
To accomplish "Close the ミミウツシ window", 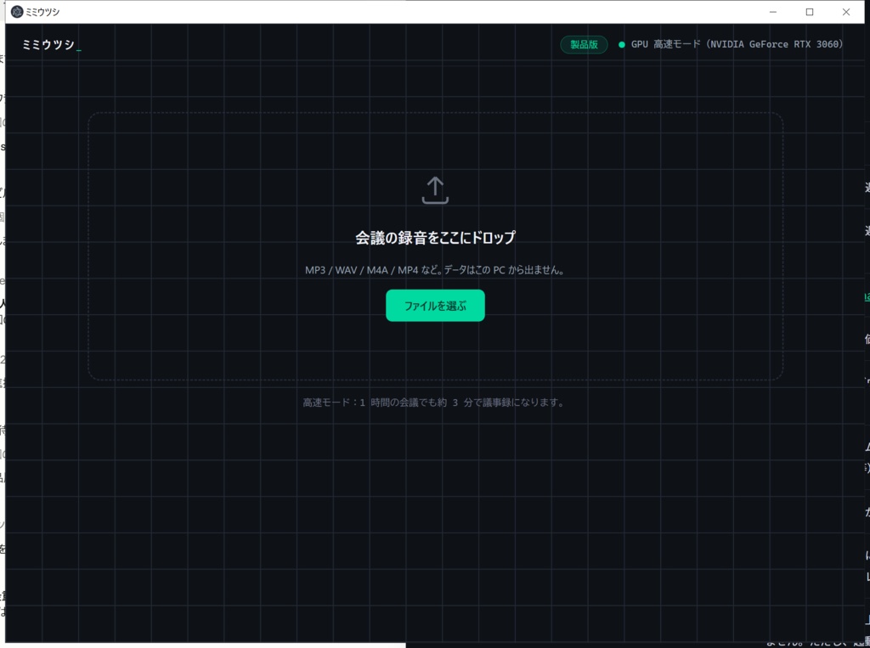I will tap(846, 12).
